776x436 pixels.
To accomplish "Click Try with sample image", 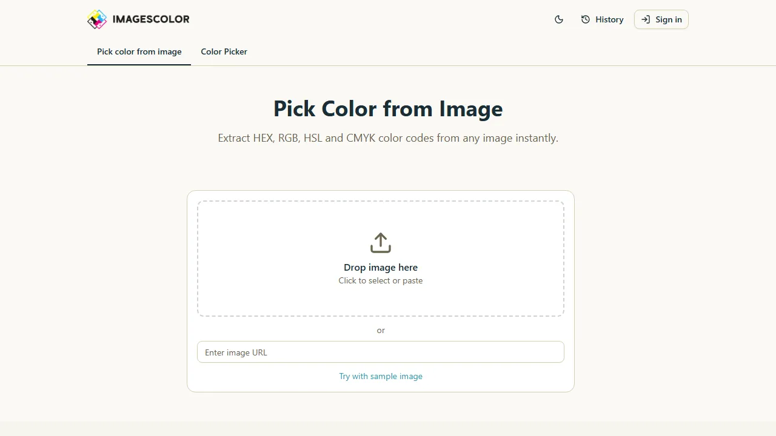I will (380, 376).
